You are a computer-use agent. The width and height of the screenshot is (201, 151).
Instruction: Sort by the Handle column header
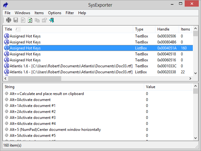[x=163, y=29]
